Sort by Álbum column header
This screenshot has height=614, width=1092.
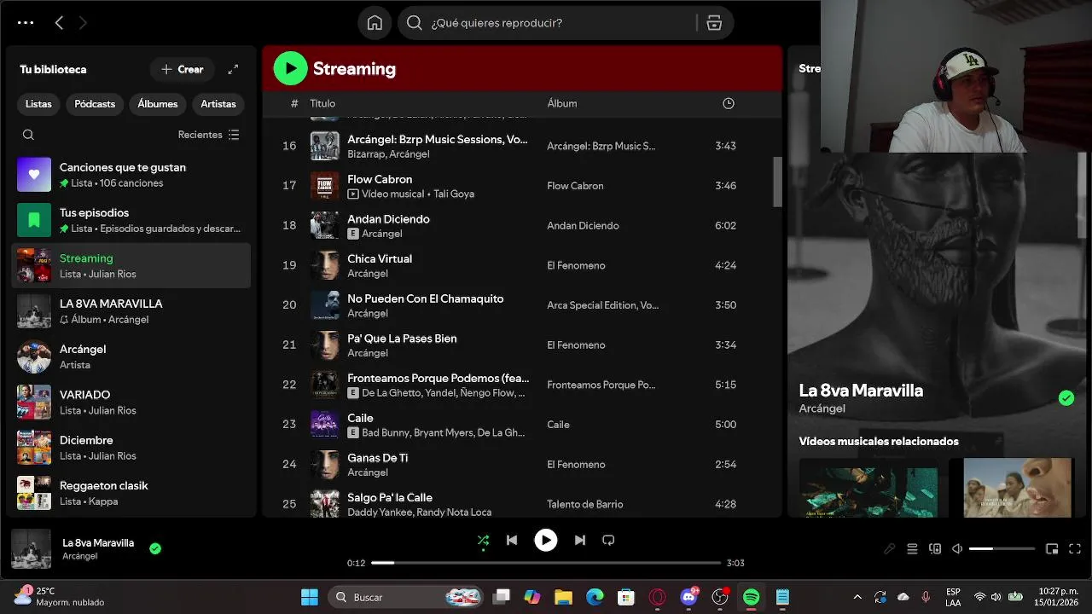[561, 103]
